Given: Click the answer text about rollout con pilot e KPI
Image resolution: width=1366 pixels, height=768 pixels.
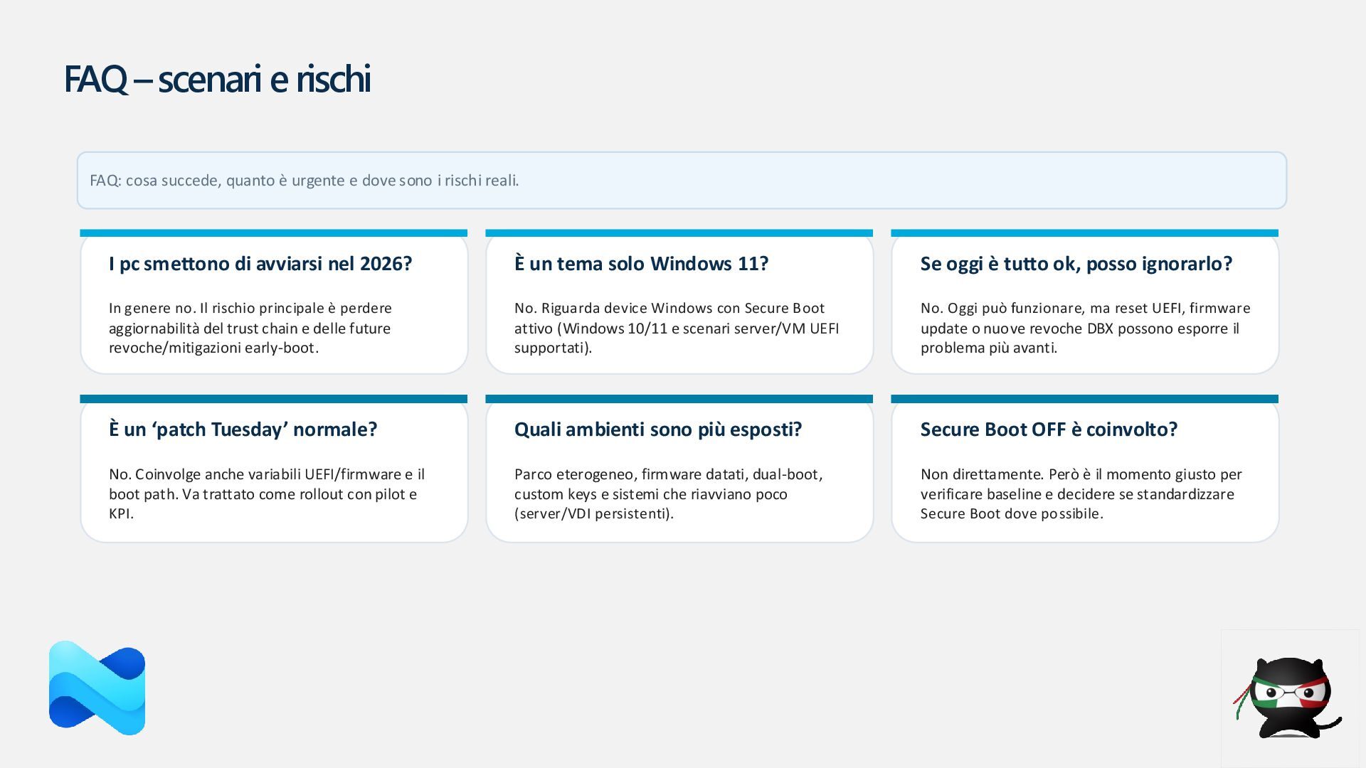Looking at the screenshot, I should 266,494.
